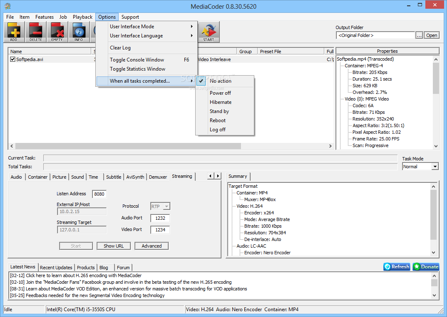Click the tab strip left arrow
The height and width of the screenshot is (317, 447).
coord(210,176)
